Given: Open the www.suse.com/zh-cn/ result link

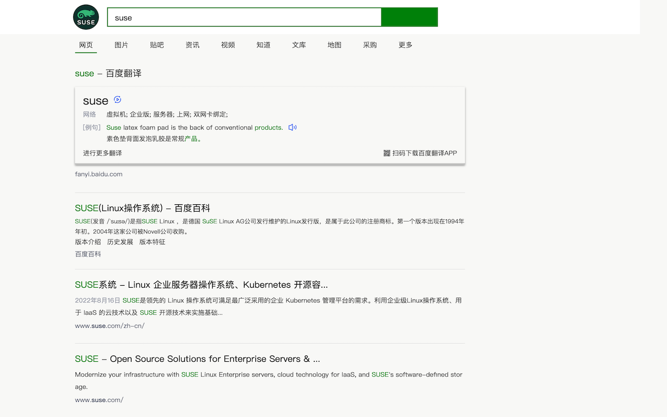Looking at the screenshot, I should pyautogui.click(x=109, y=325).
